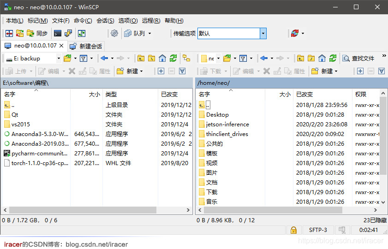
Task: Go back in the remote panel
Action: click(x=264, y=59)
